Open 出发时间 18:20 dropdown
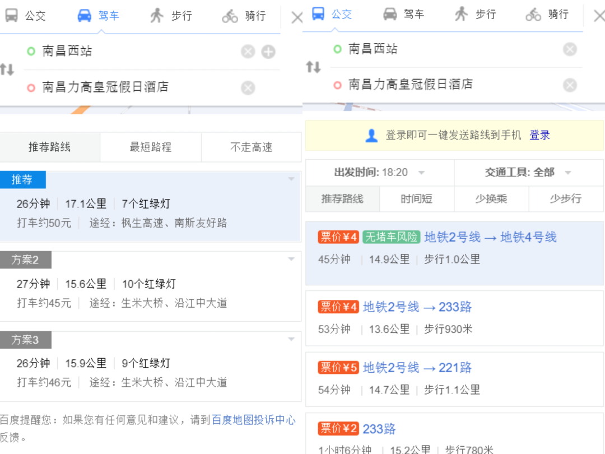Image resolution: width=605 pixels, height=454 pixels. (379, 172)
